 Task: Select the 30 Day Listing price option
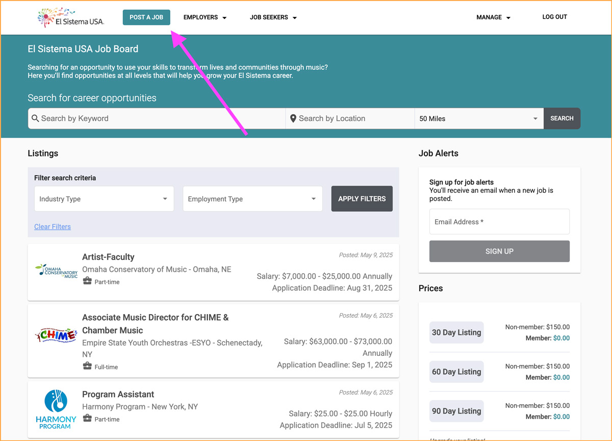pyautogui.click(x=456, y=332)
